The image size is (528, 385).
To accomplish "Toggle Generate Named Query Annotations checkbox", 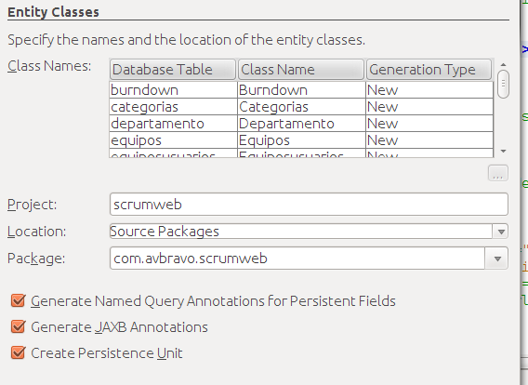I will point(18,300).
